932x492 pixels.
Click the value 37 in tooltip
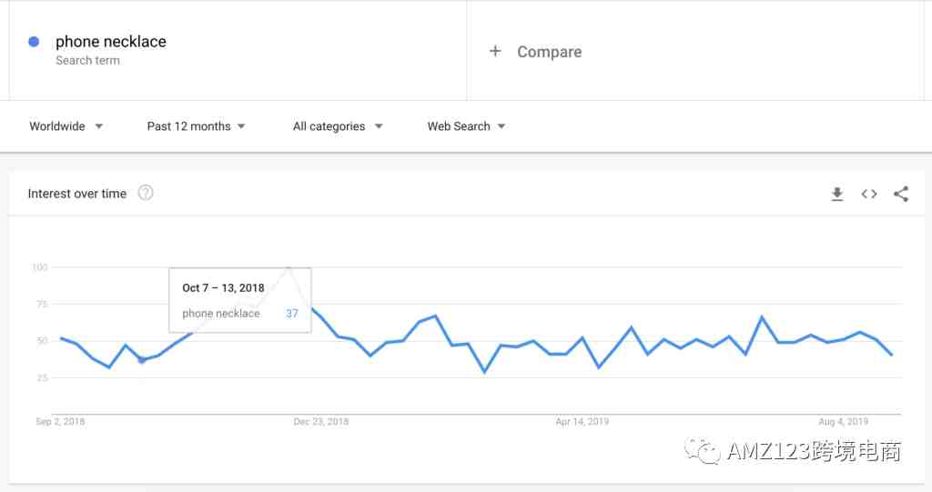click(292, 313)
